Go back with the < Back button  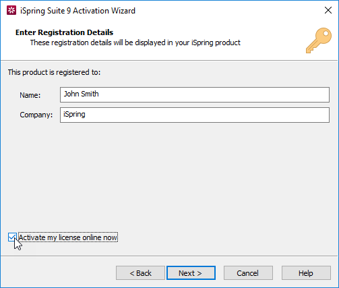(x=140, y=273)
